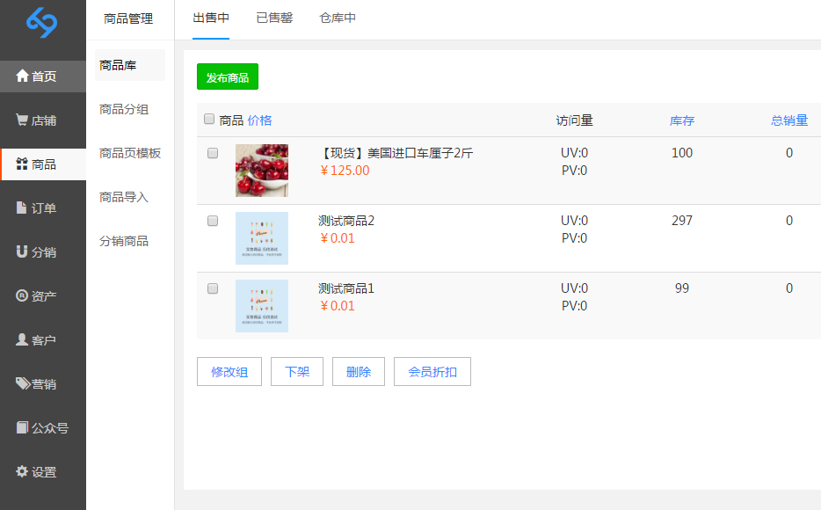This screenshot has height=510, width=821.
Task: Click the 资产 circle icon in sidebar
Action: 22,296
